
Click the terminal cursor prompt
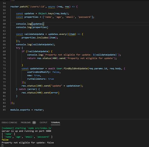click(x=2, y=146)
